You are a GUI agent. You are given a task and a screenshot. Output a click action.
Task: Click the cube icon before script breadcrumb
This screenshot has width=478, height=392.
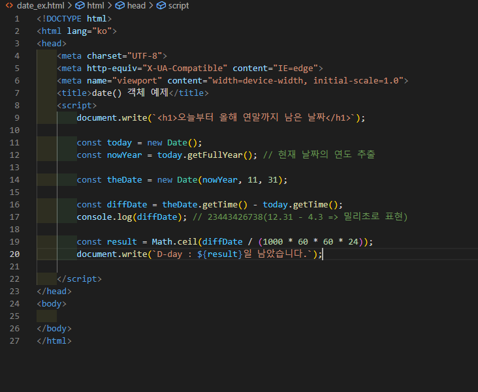point(161,5)
